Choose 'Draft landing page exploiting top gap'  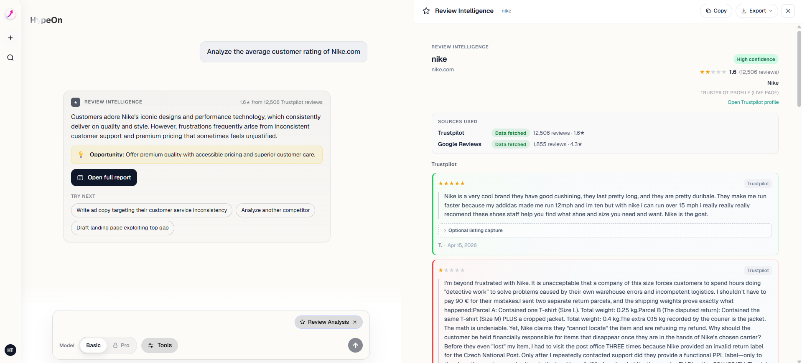[122, 228]
